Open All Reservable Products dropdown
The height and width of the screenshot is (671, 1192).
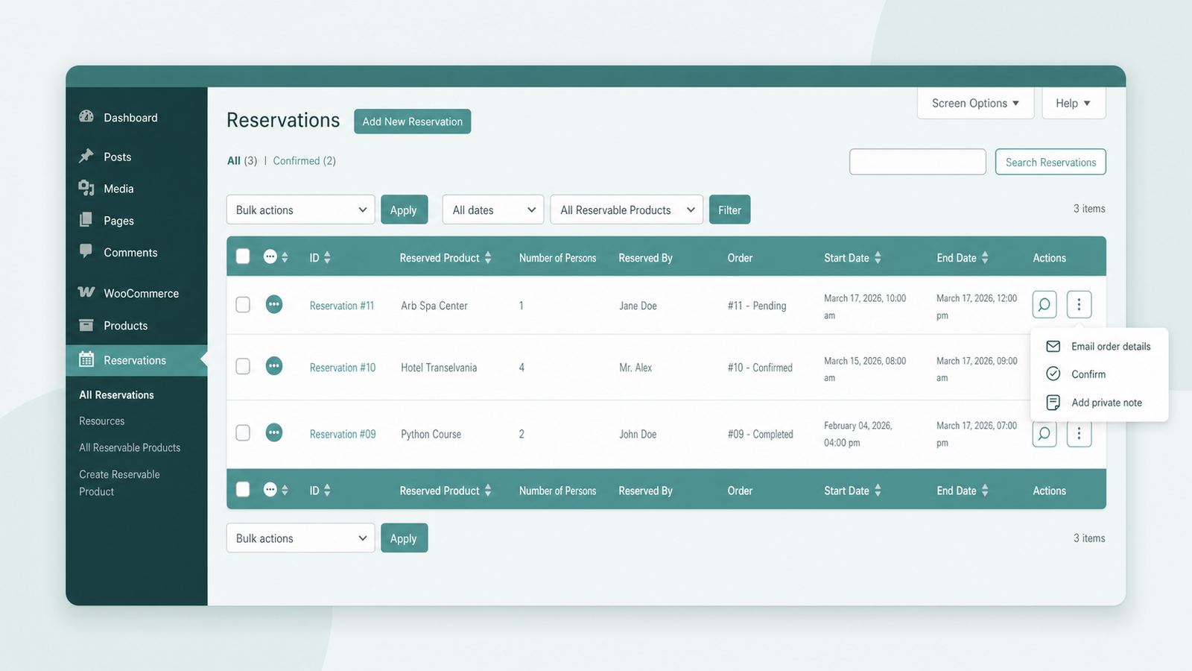pyautogui.click(x=627, y=210)
